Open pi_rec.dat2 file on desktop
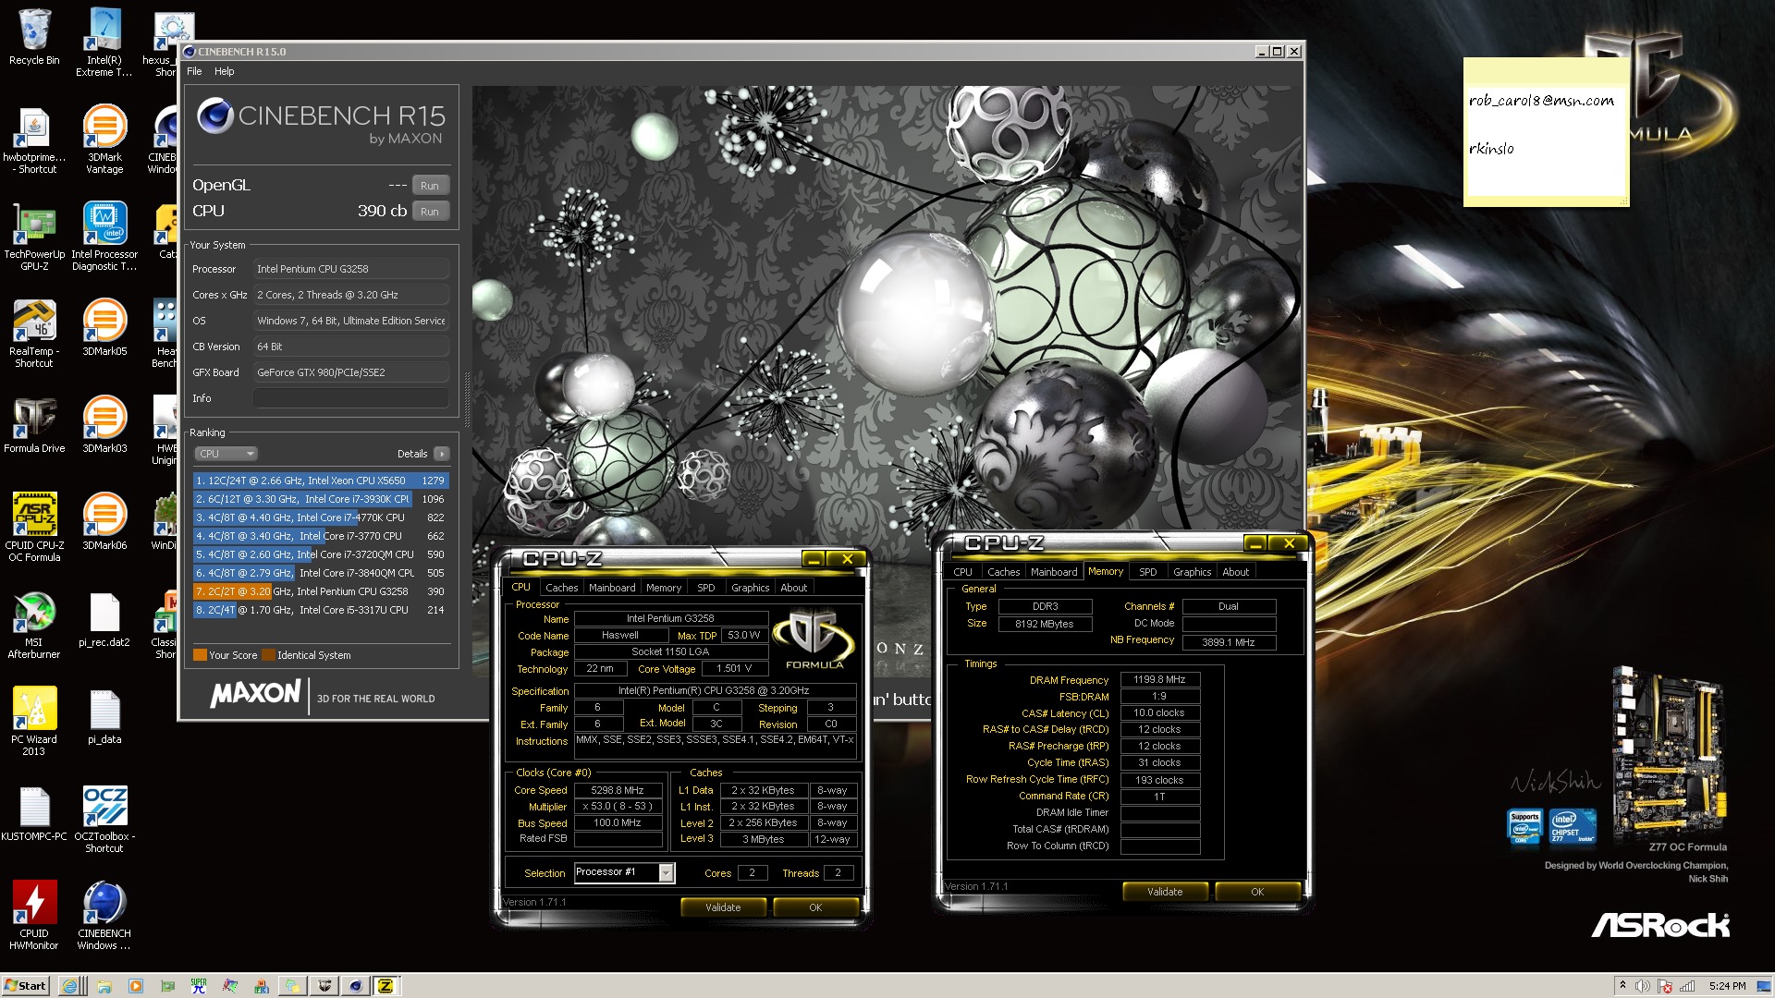1775x998 pixels. click(104, 619)
